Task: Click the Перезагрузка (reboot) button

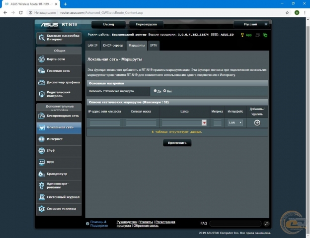Action: tap(146, 24)
